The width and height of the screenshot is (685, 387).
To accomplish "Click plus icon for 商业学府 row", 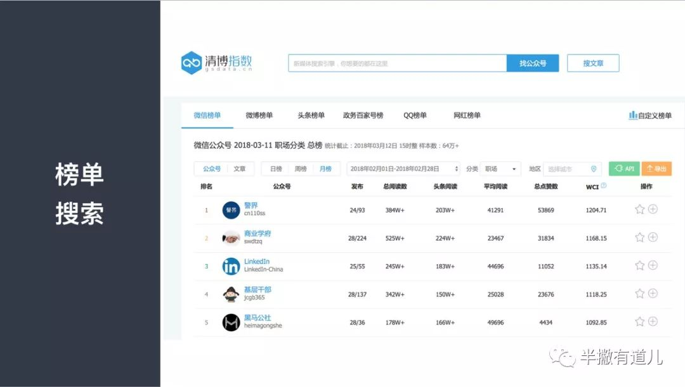I will [x=653, y=238].
